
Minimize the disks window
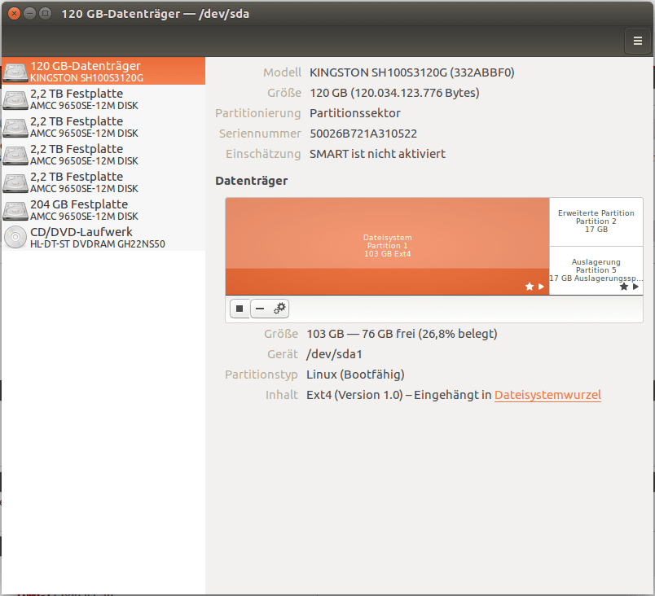29,13
